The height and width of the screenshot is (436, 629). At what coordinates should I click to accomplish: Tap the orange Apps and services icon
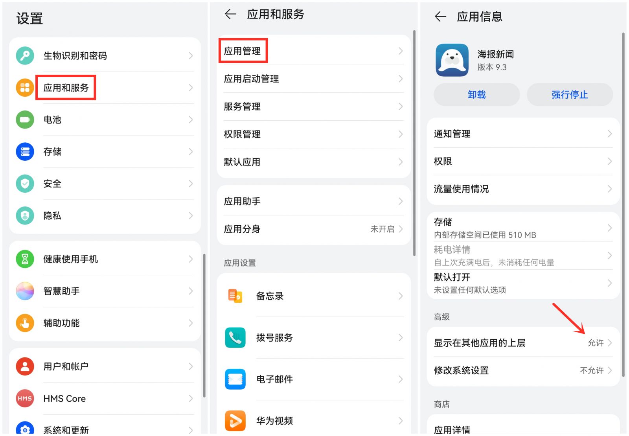click(25, 87)
